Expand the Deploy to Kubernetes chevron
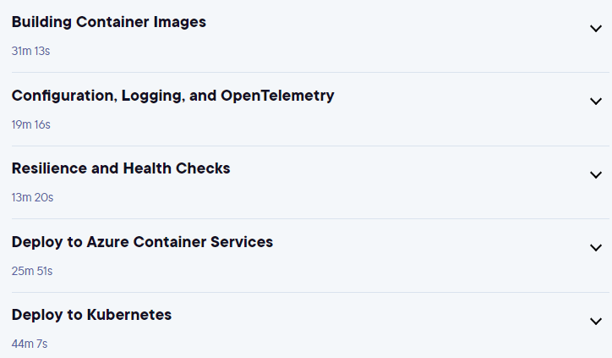 pos(596,322)
